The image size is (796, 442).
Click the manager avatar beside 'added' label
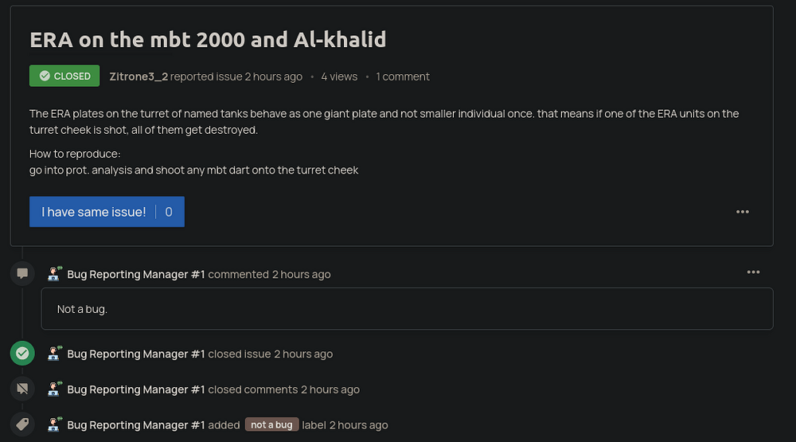point(55,424)
